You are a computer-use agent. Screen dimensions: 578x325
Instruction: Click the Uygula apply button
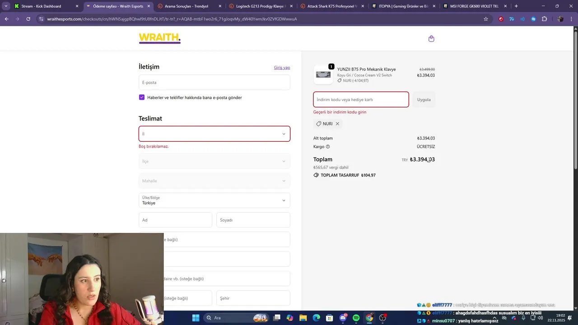[424, 100]
